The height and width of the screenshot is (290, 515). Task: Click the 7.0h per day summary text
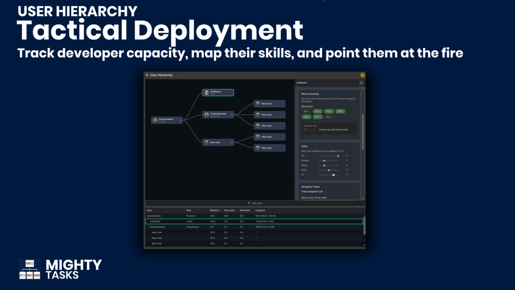point(334,129)
